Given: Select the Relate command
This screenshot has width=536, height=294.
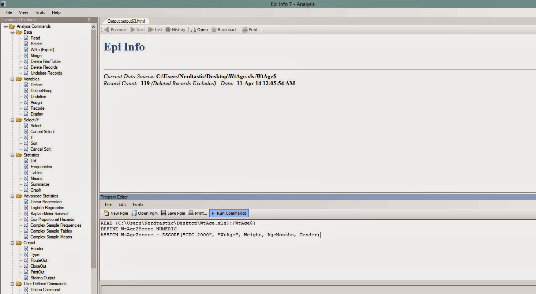Looking at the screenshot, I should (x=36, y=44).
